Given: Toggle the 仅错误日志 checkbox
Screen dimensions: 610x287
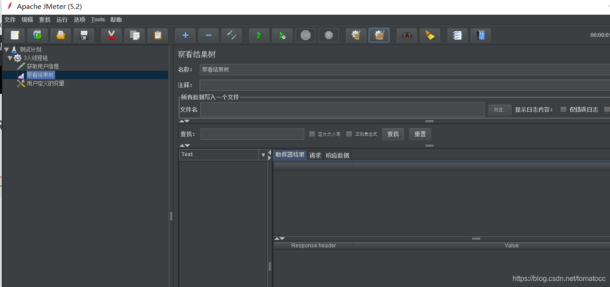Looking at the screenshot, I should pyautogui.click(x=563, y=109).
